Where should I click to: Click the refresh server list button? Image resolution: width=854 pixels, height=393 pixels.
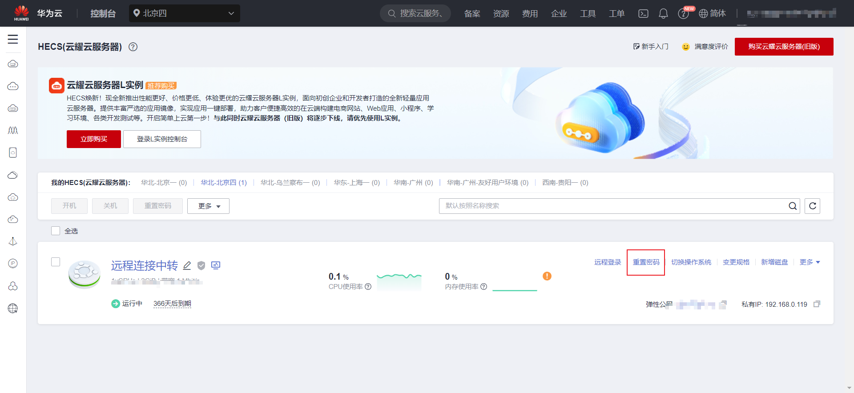tap(812, 206)
